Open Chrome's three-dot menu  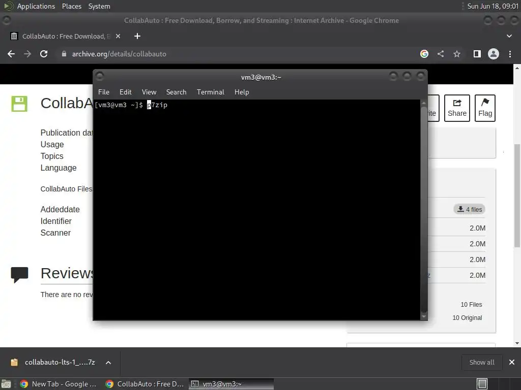pos(510,54)
